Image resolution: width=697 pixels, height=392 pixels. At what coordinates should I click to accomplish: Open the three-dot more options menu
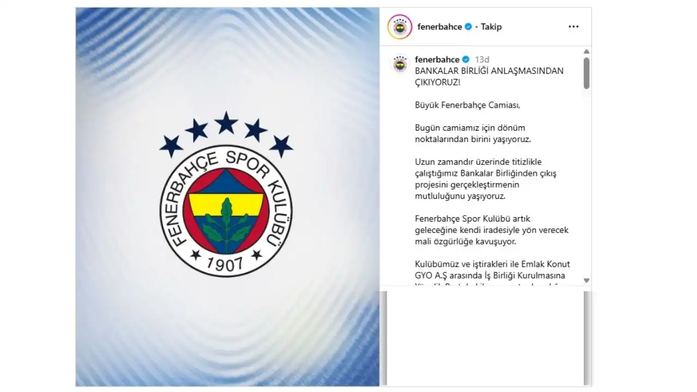[573, 27]
